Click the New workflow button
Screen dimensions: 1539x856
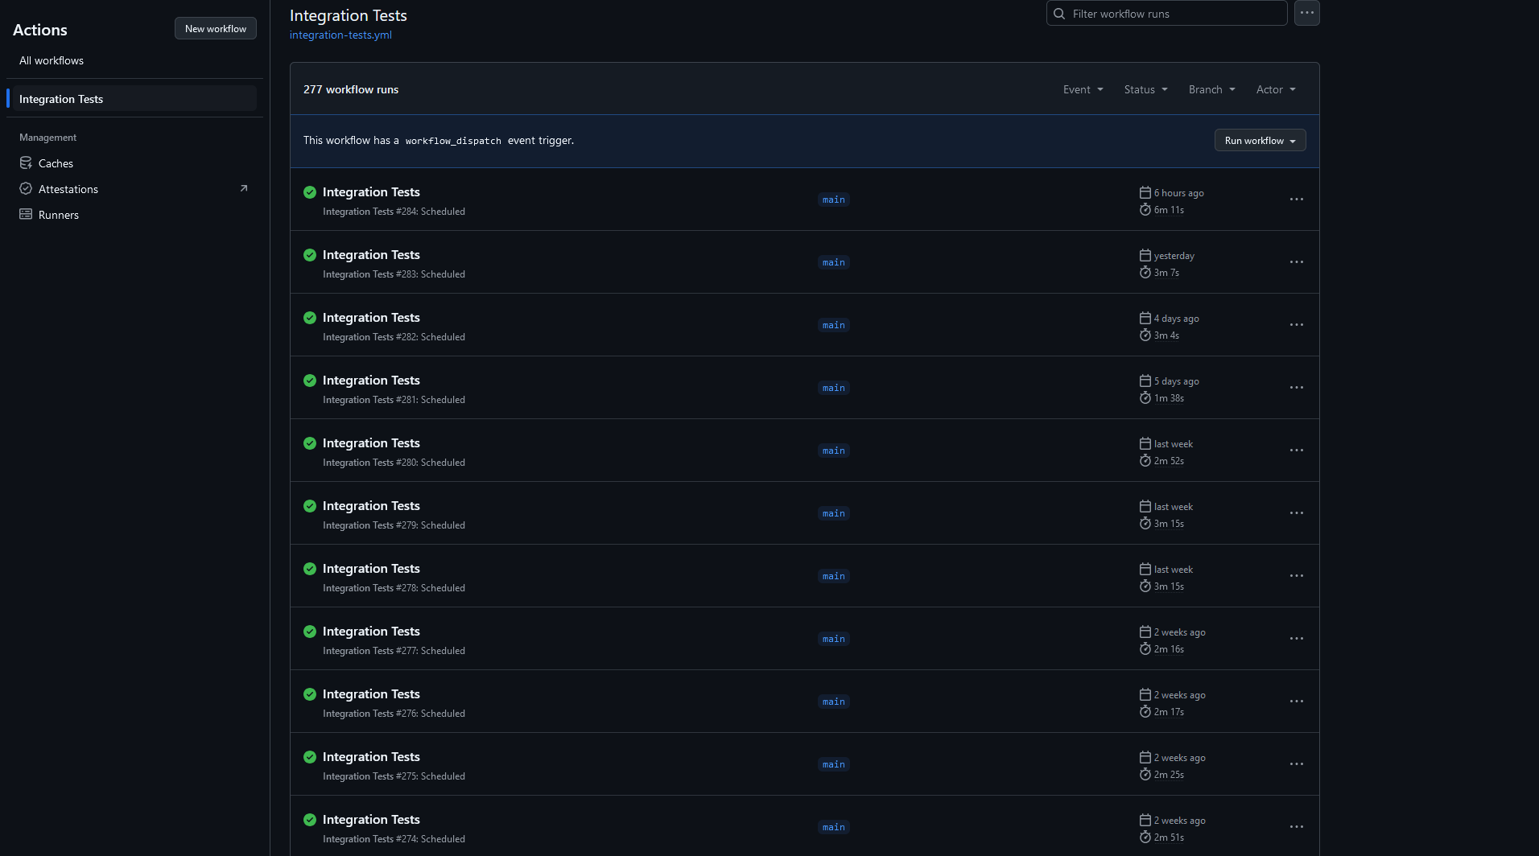pyautogui.click(x=215, y=28)
